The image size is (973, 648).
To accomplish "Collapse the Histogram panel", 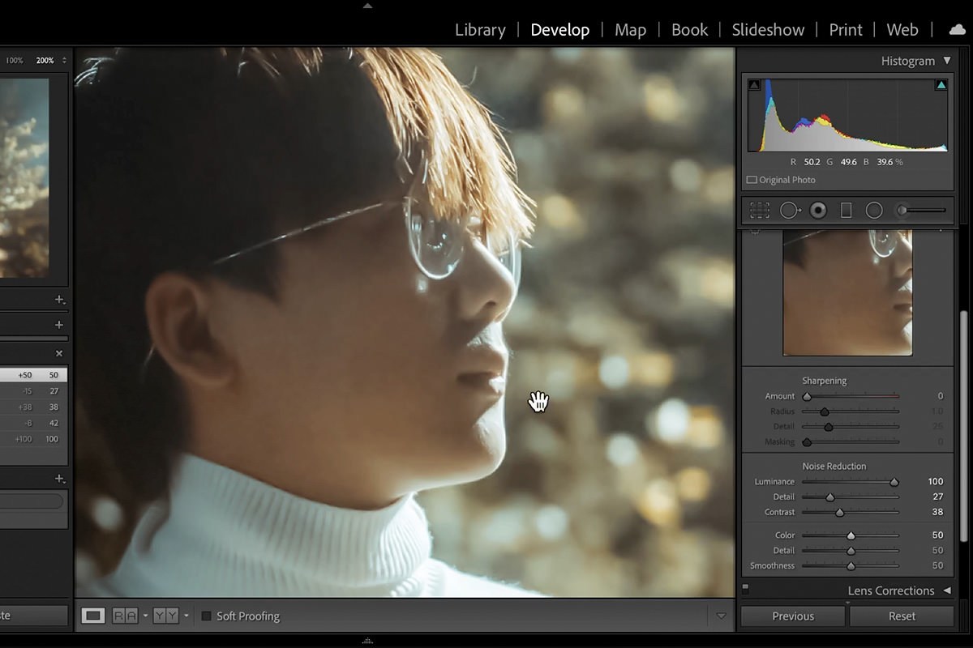I will click(x=946, y=61).
